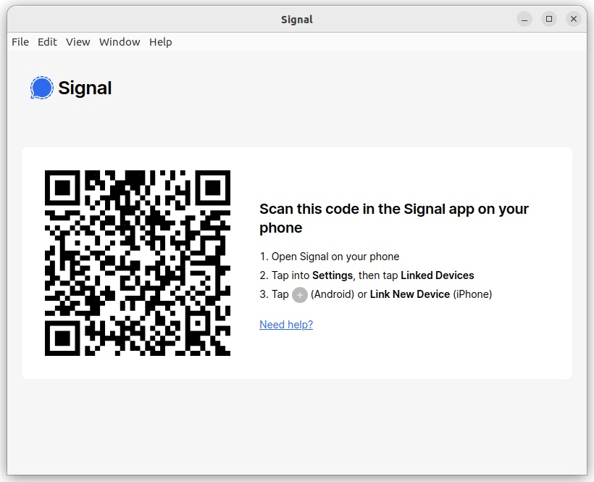The image size is (594, 482).
Task: Click the bold "Linked Devices" text
Action: pyautogui.click(x=437, y=275)
